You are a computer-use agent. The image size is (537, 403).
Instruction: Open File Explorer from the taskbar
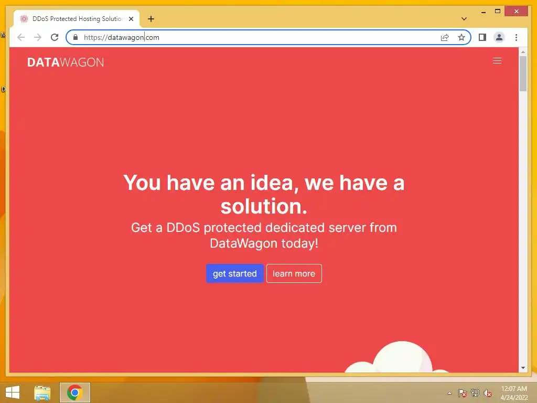tap(42, 393)
